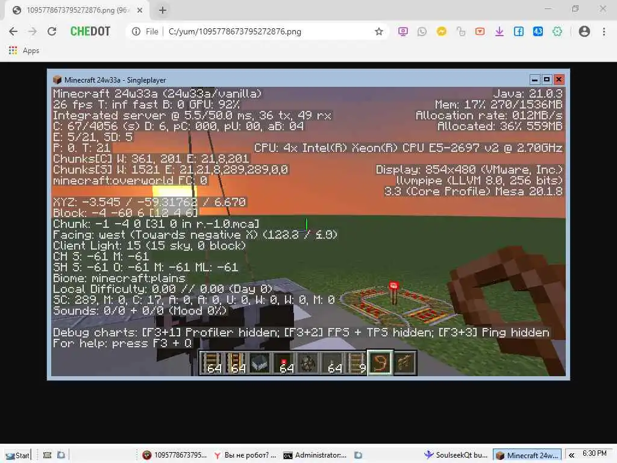
Task: Open the Facebook extension icon
Action: point(519,31)
